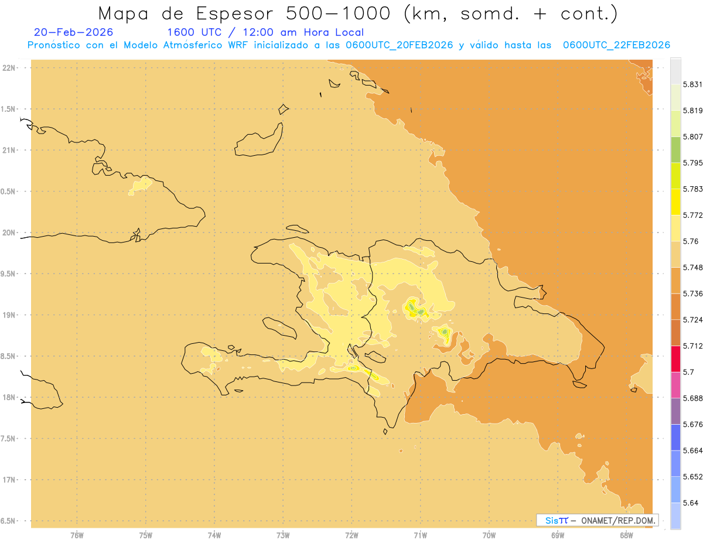This screenshot has width=703, height=543.
Task: Click the WRF forecast description line
Action: click(349, 45)
